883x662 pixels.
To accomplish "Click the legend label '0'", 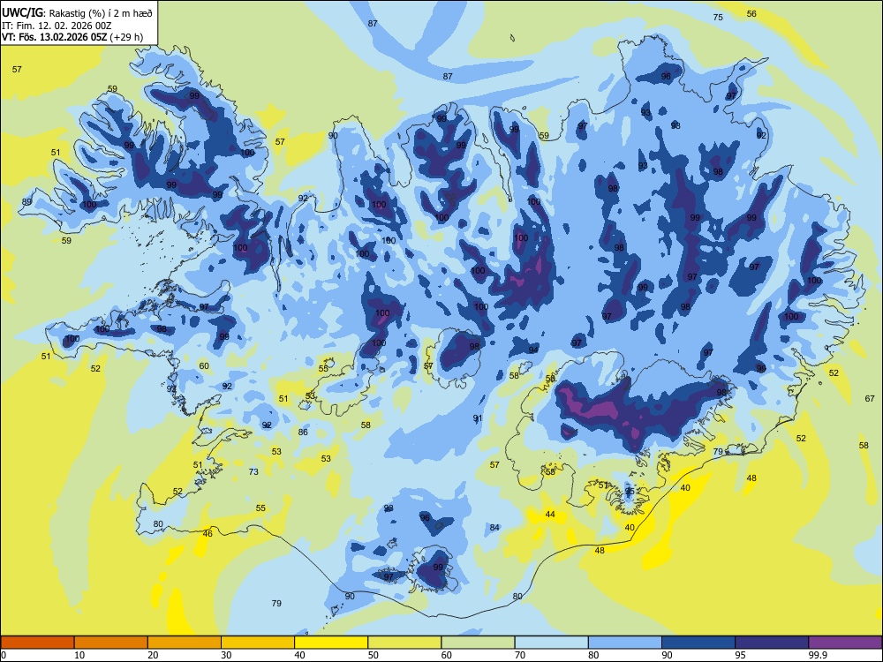I will tap(4, 655).
